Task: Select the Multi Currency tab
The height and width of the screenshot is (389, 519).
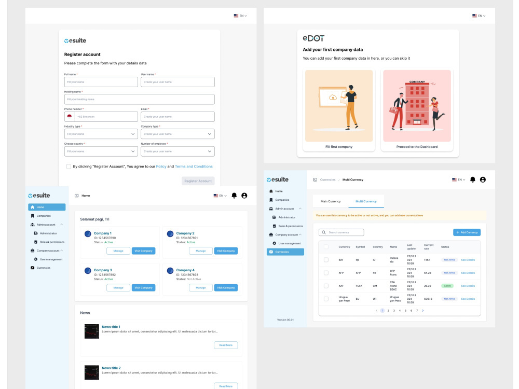Action: (x=366, y=201)
